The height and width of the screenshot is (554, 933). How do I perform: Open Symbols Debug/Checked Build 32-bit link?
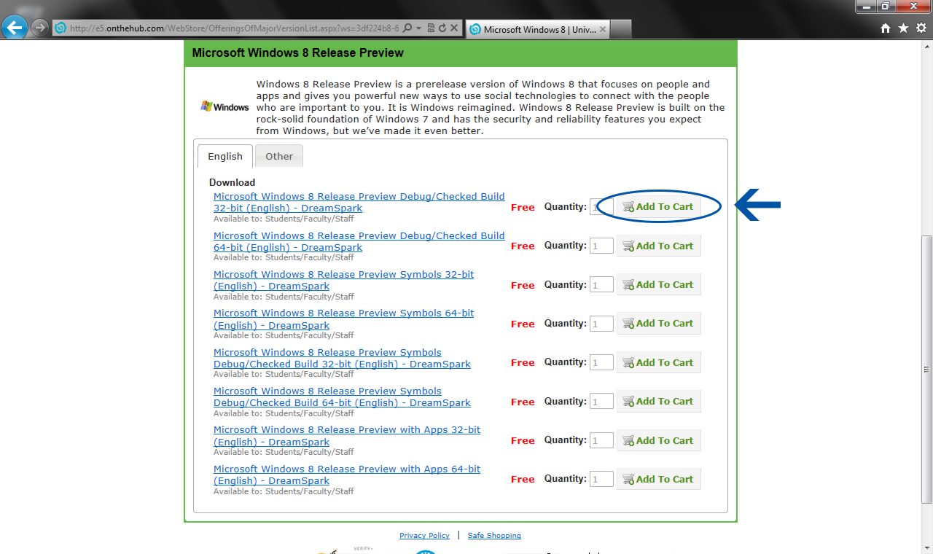pyautogui.click(x=343, y=358)
